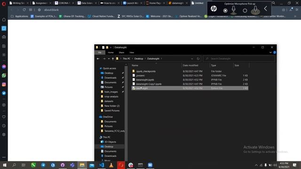This screenshot has height=169, width=301.
Task: Expand the File Explorer ribbon chevron
Action: click(x=270, y=53)
